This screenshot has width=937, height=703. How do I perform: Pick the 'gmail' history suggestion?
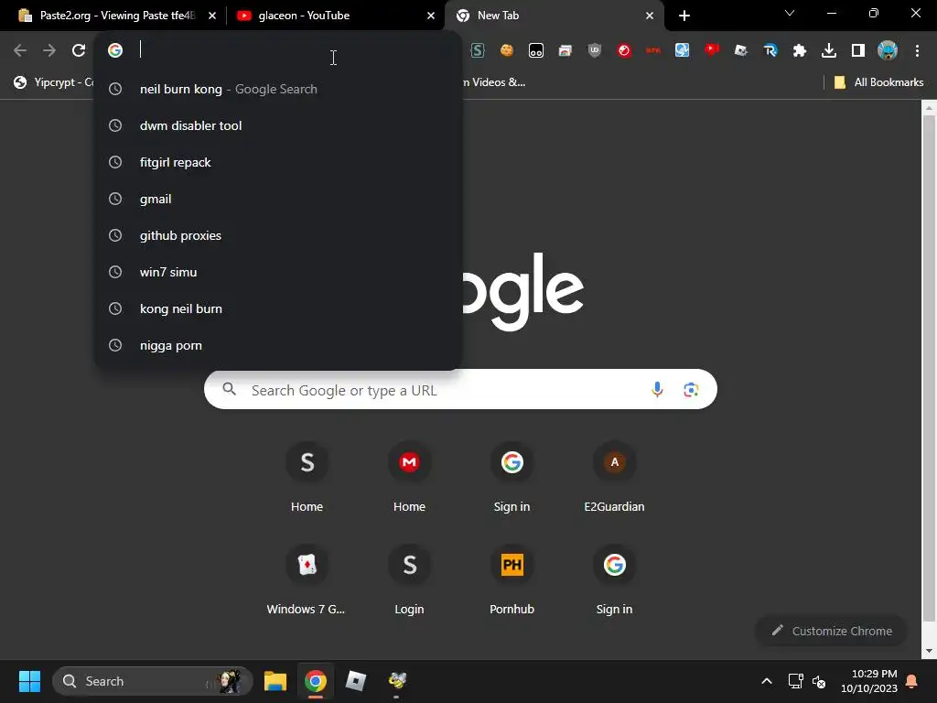pos(278,199)
